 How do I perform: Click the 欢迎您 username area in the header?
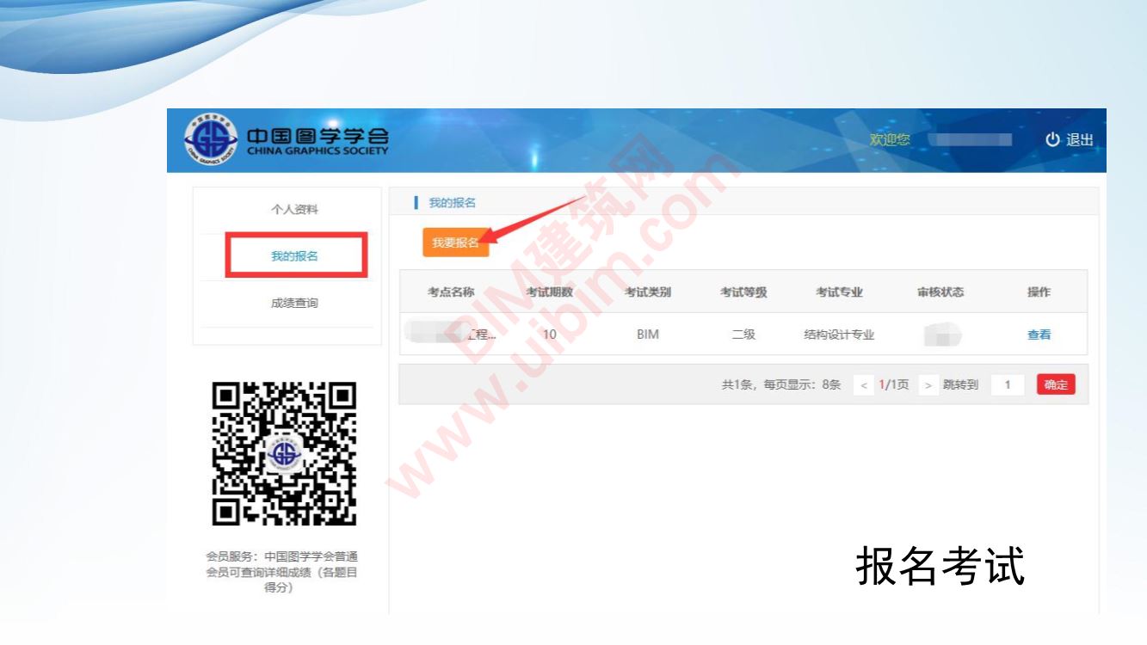tap(968, 140)
